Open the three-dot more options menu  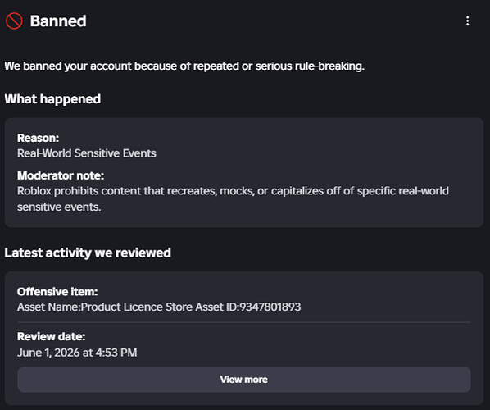[467, 21]
